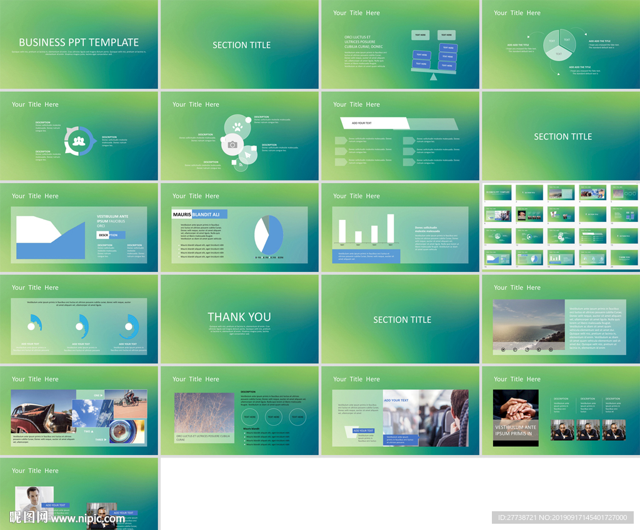Select the tree branches photo slide

click(239, 411)
